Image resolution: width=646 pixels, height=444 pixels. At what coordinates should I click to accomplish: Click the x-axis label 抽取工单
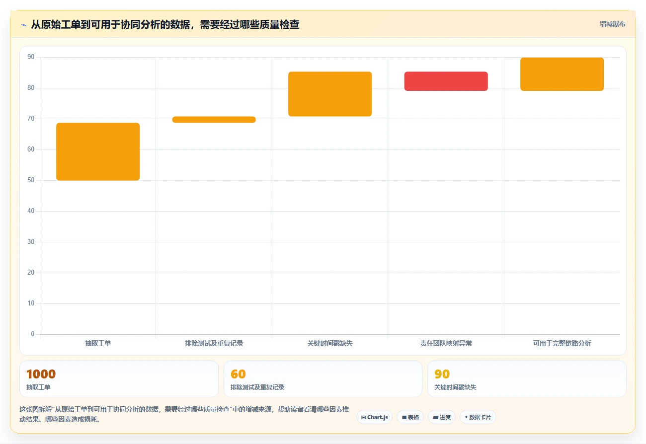click(98, 343)
